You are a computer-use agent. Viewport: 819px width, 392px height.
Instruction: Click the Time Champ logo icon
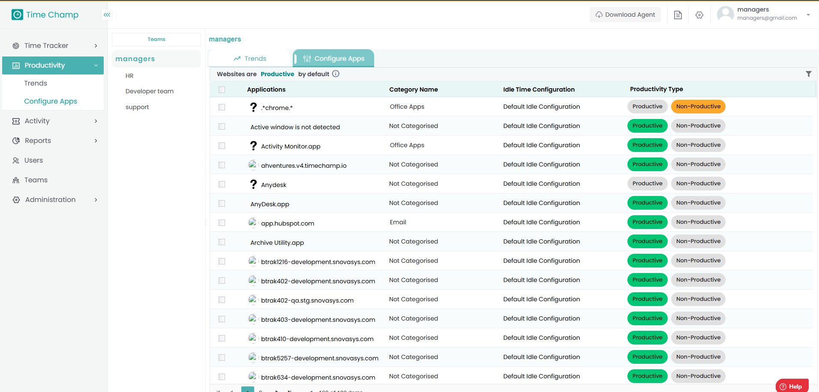coord(17,15)
